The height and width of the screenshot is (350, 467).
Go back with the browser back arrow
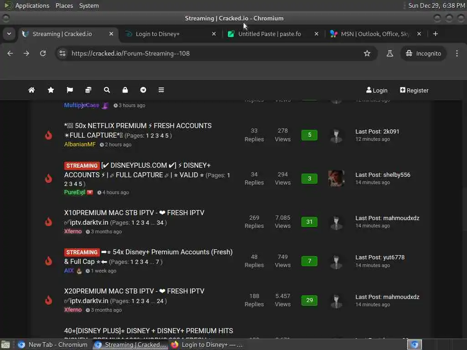tap(10, 53)
